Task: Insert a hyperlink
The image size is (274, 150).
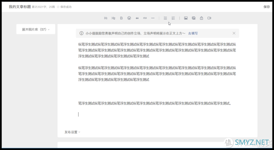Action: [145, 18]
